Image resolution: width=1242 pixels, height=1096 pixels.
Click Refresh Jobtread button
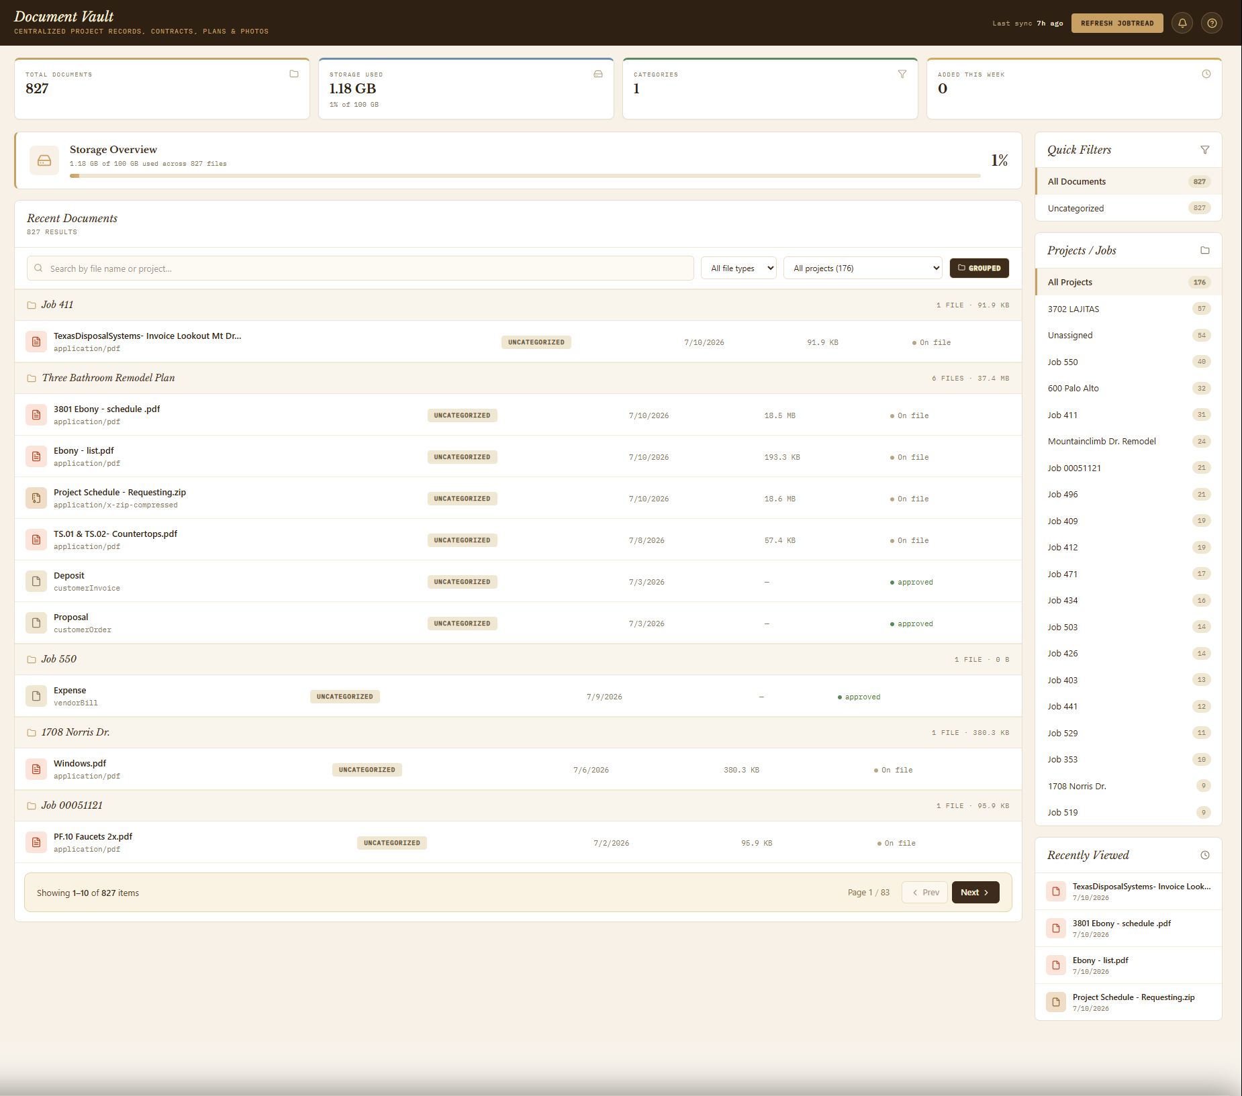[1117, 23]
